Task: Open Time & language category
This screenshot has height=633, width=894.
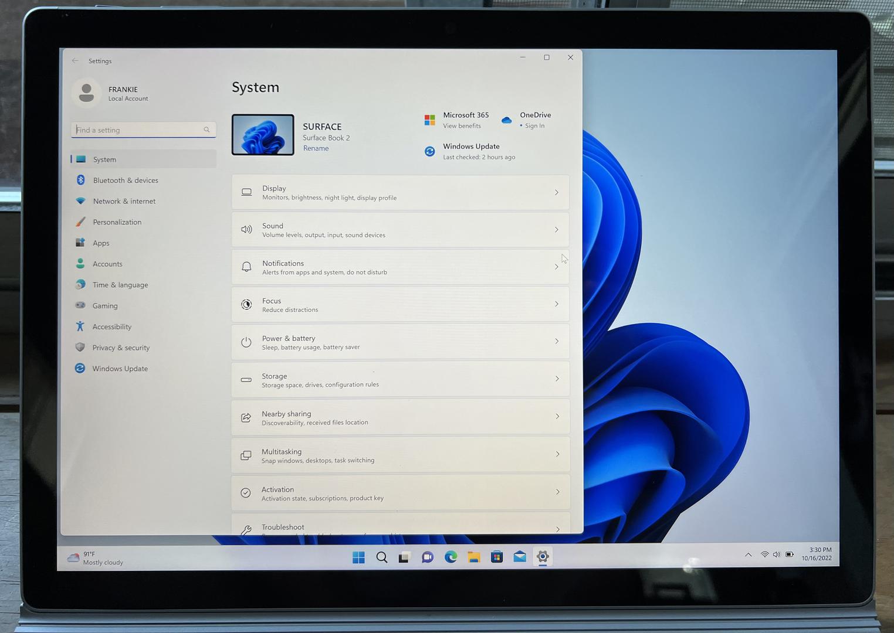Action: click(120, 285)
